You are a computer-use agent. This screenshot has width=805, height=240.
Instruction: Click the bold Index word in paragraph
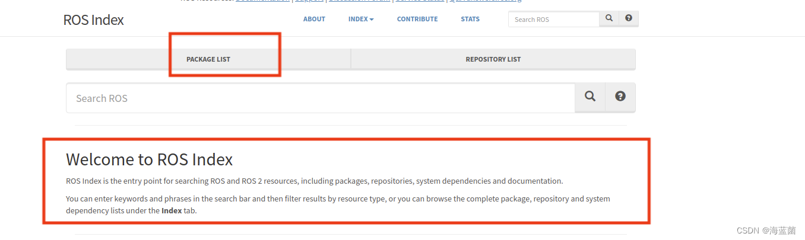point(172,210)
